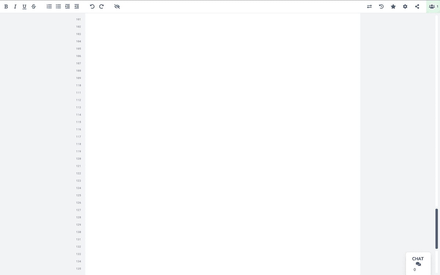
Task: Clear authorship colors with eye-slash icon
Action: coord(117,6)
